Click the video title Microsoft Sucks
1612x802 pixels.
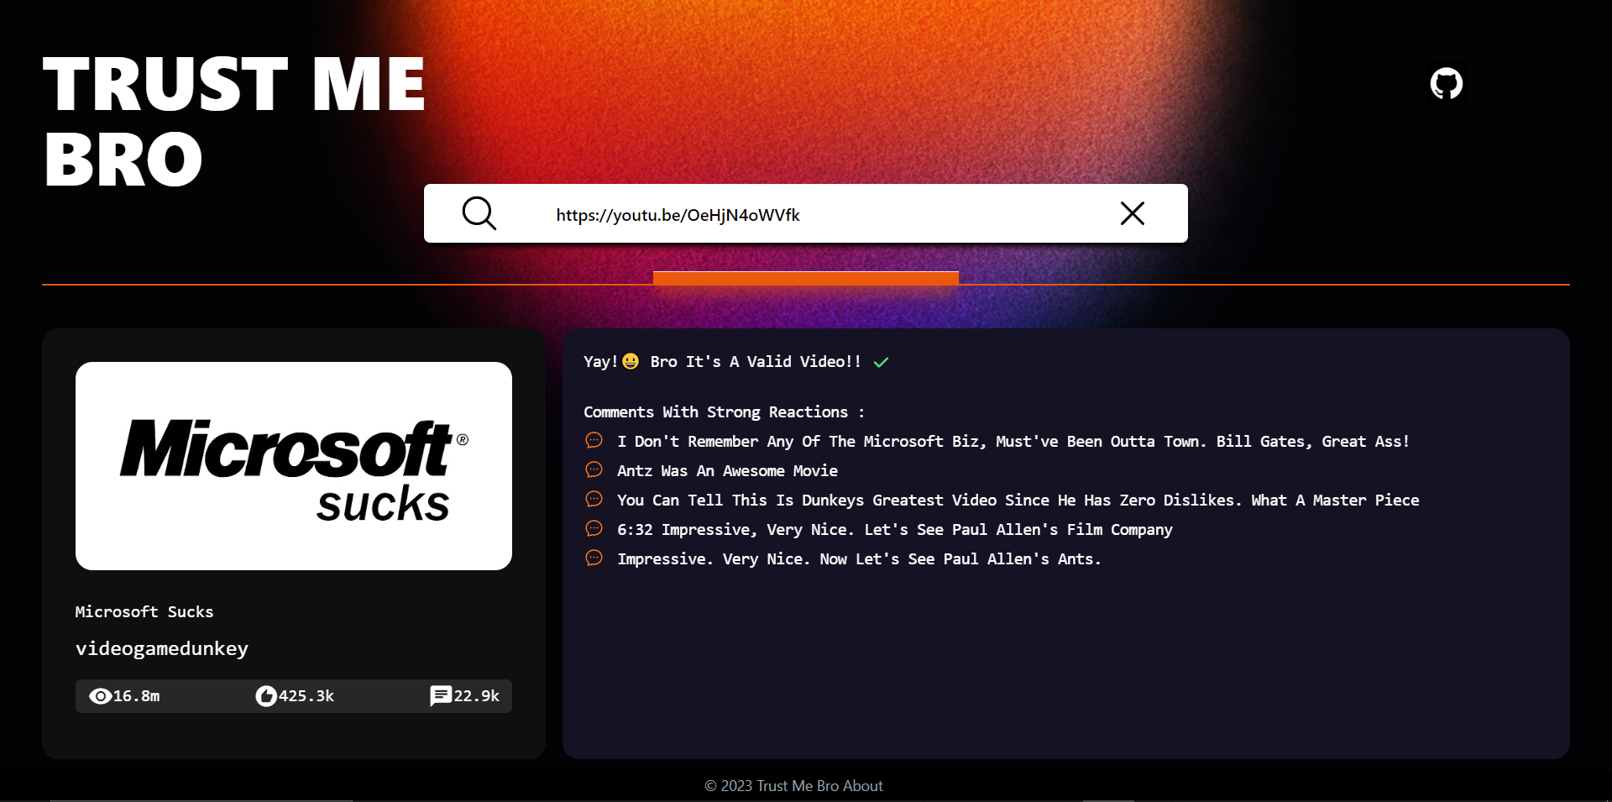(144, 612)
